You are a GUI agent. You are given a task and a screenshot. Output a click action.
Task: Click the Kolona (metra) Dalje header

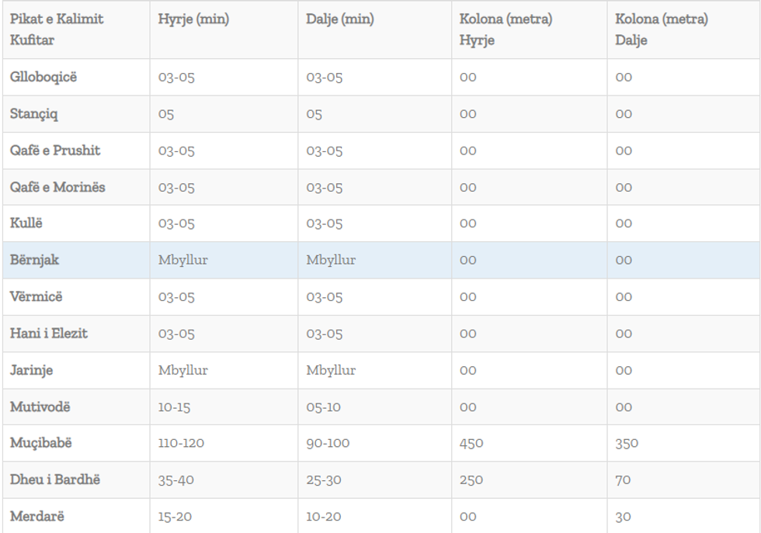(661, 29)
